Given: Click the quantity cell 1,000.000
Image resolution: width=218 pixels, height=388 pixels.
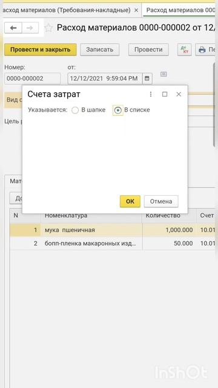Looking at the screenshot, I should 169,230.
